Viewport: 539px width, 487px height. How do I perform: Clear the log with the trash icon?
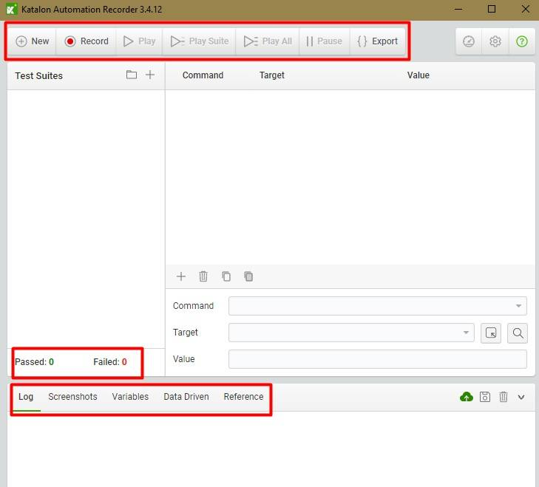[504, 397]
